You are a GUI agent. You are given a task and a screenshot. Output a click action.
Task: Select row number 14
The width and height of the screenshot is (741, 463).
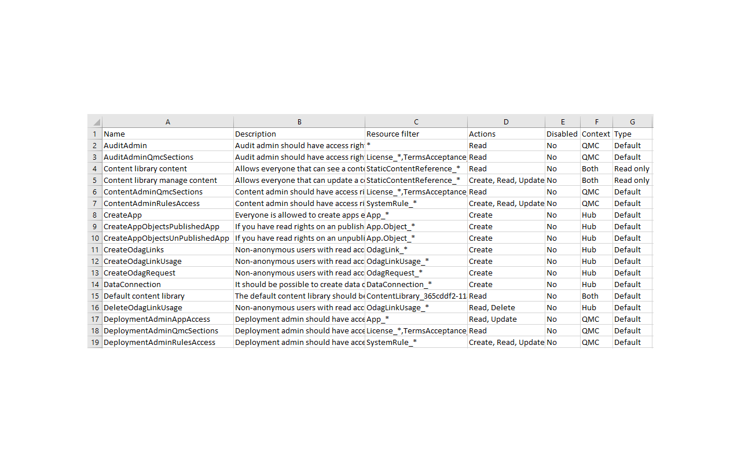point(94,284)
